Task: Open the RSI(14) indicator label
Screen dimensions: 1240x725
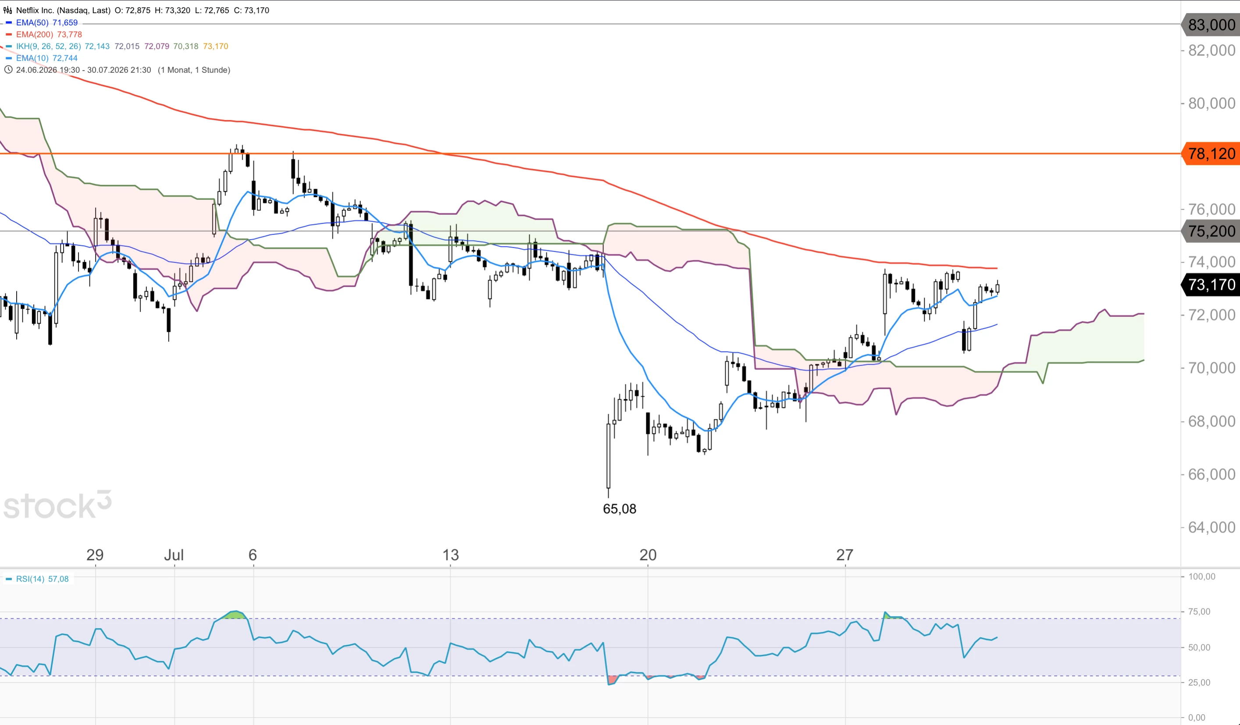Action: tap(30, 579)
